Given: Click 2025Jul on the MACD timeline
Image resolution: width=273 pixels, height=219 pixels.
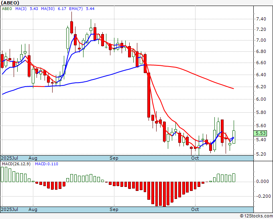Looking at the screenshot, I should click(9, 209).
